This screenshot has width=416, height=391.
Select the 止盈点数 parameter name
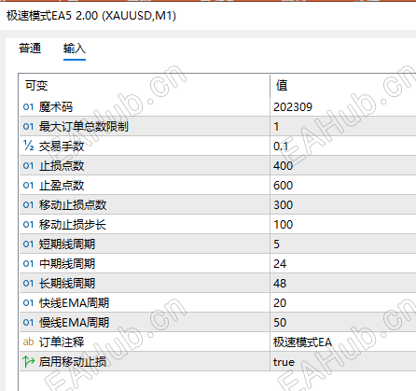click(62, 186)
